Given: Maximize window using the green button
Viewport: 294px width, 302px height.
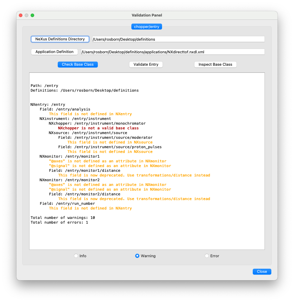Looking at the screenshot, I should pyautogui.click(x=32, y=15).
